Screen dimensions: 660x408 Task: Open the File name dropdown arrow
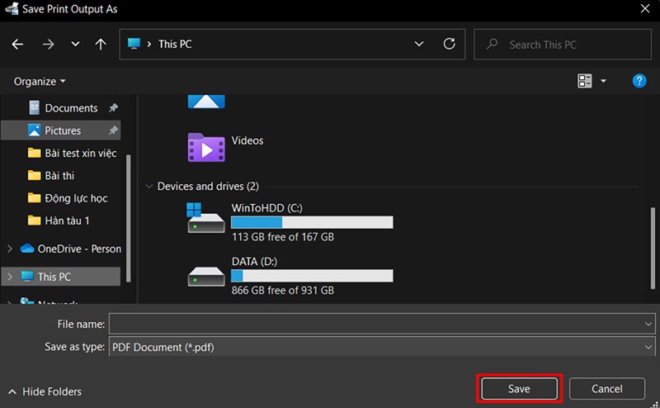point(648,324)
